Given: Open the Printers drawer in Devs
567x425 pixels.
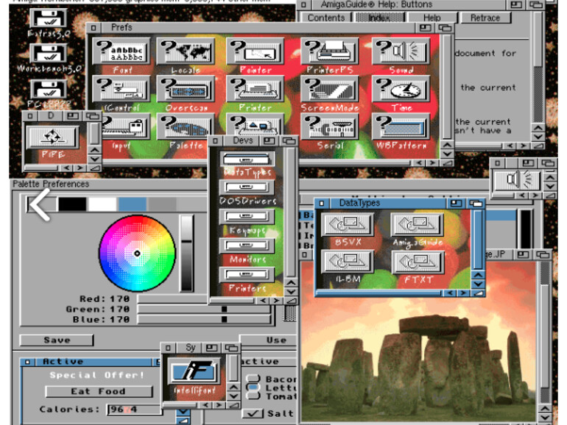Looking at the screenshot, I should click(247, 274).
